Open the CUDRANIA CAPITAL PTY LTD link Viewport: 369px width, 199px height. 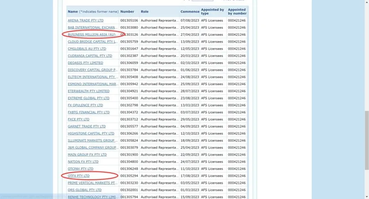[90, 56]
